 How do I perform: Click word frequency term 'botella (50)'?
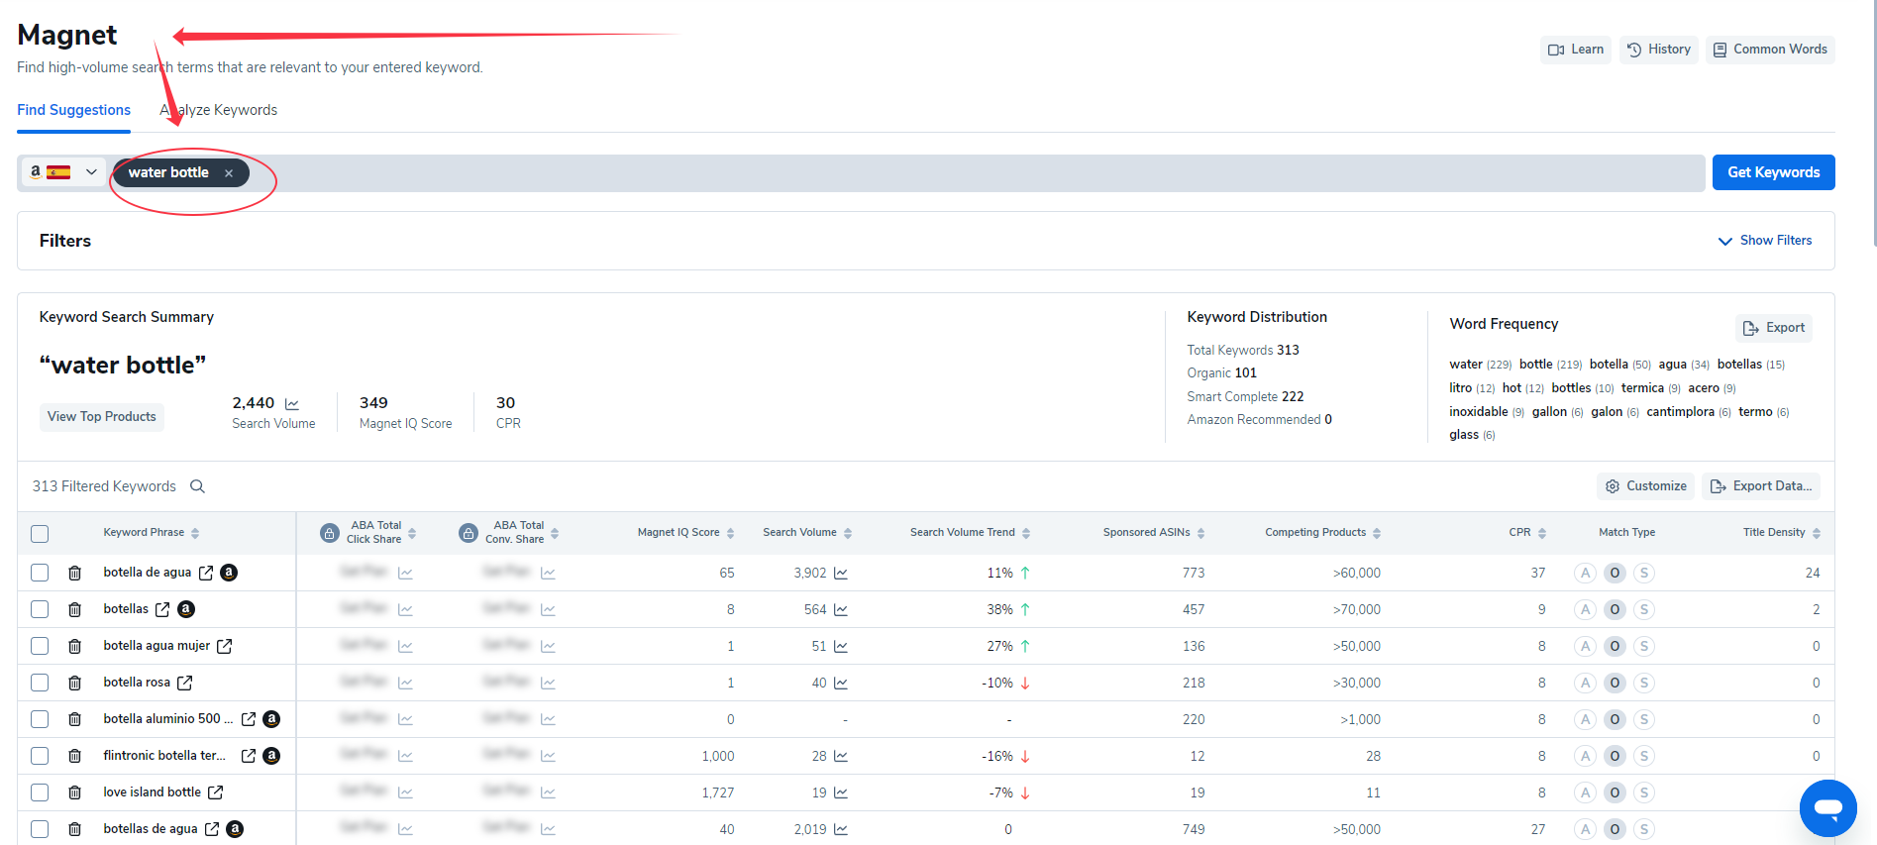(1619, 365)
